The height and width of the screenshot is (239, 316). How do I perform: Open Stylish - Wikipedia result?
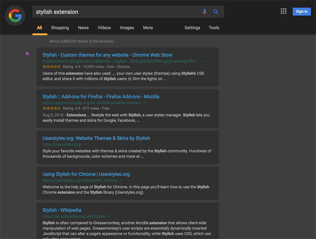pyautogui.click(x=62, y=210)
